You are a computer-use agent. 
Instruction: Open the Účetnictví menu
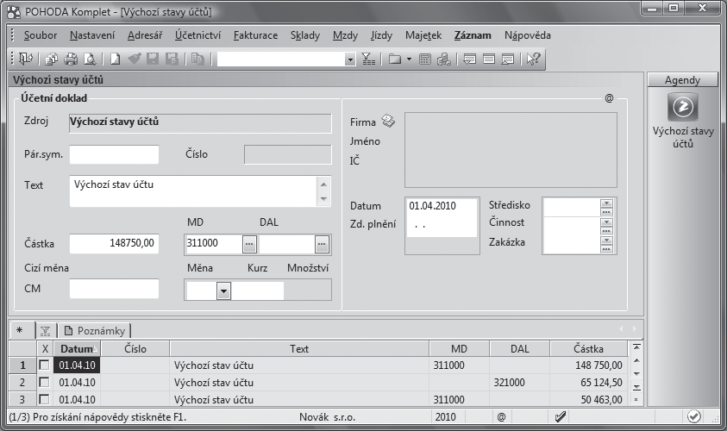click(197, 35)
